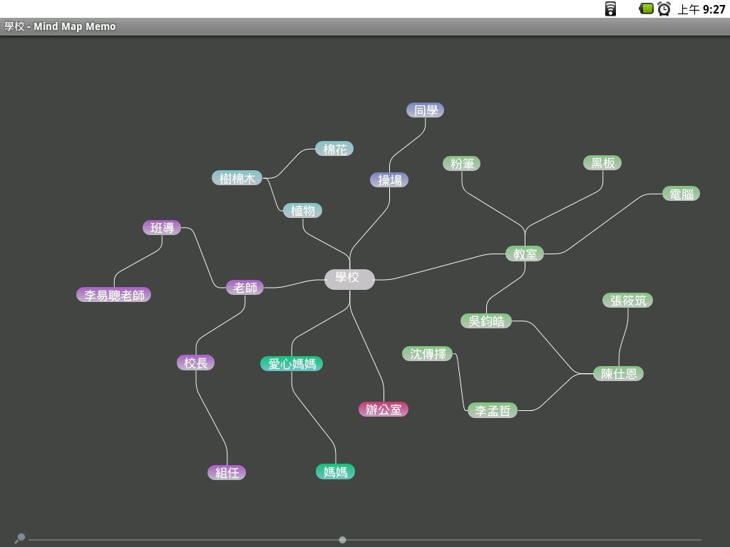
Task: Click the alarm clock status icon
Action: pyautogui.click(x=664, y=9)
